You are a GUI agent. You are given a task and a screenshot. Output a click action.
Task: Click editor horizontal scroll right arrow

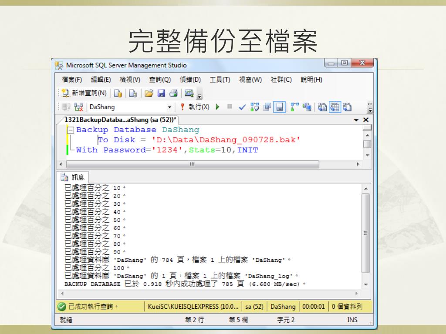(358, 164)
